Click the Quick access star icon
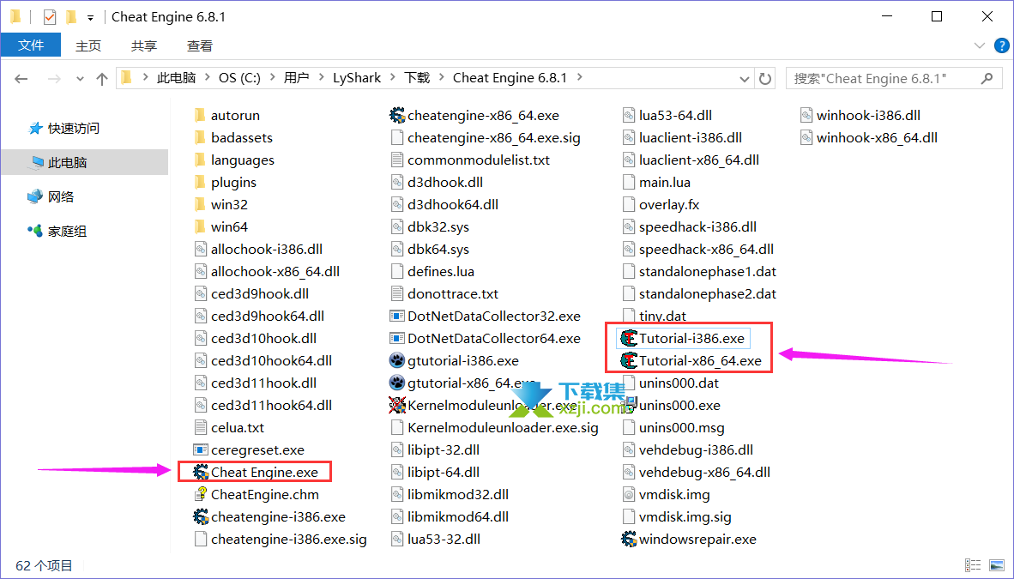This screenshot has height=579, width=1014. tap(35, 128)
